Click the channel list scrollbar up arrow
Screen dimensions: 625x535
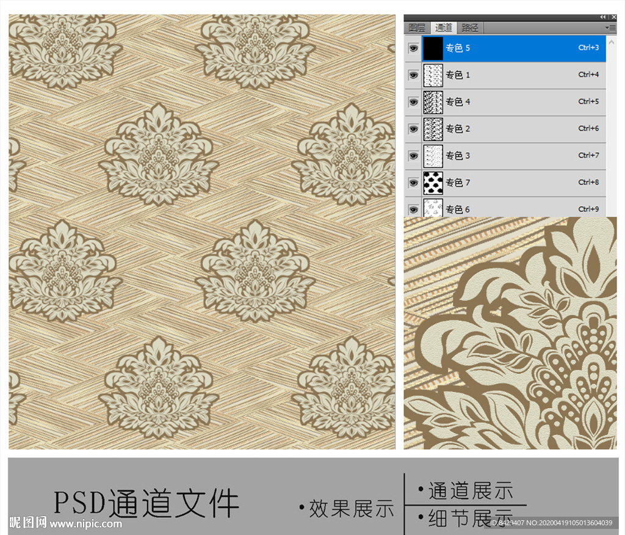[612, 42]
